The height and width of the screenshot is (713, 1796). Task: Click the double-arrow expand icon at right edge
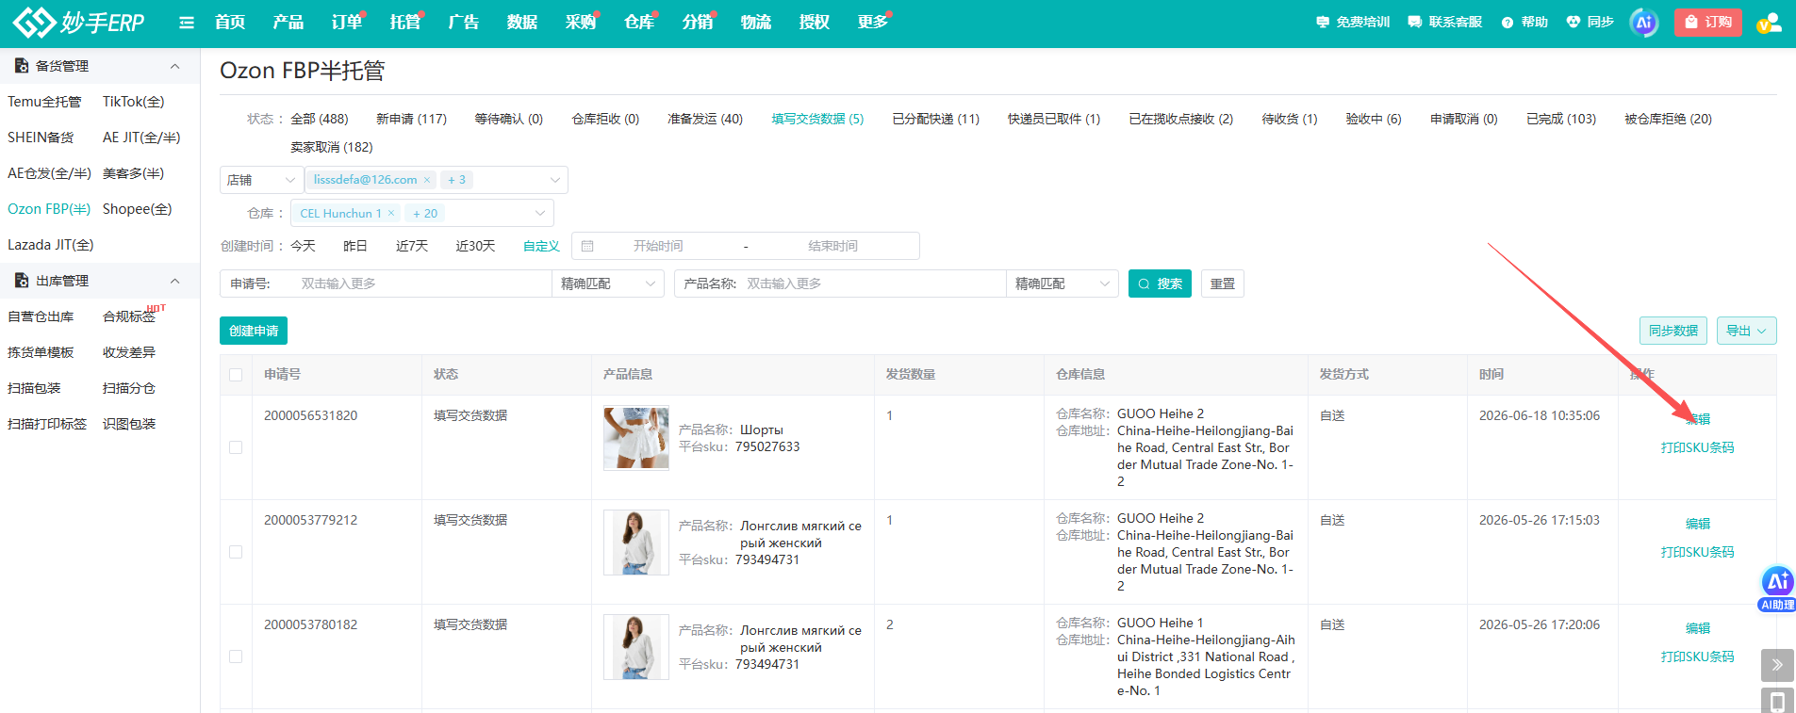(1777, 665)
